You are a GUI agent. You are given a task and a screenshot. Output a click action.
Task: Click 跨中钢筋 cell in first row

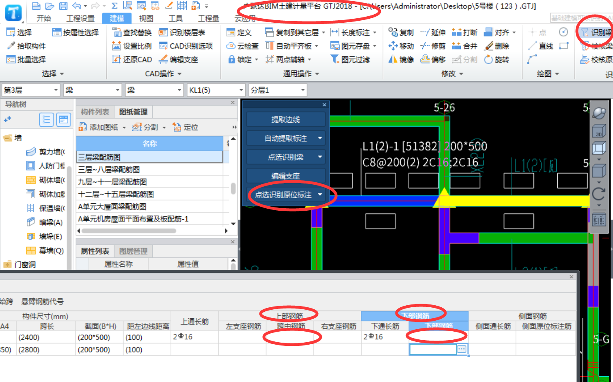[290, 337]
